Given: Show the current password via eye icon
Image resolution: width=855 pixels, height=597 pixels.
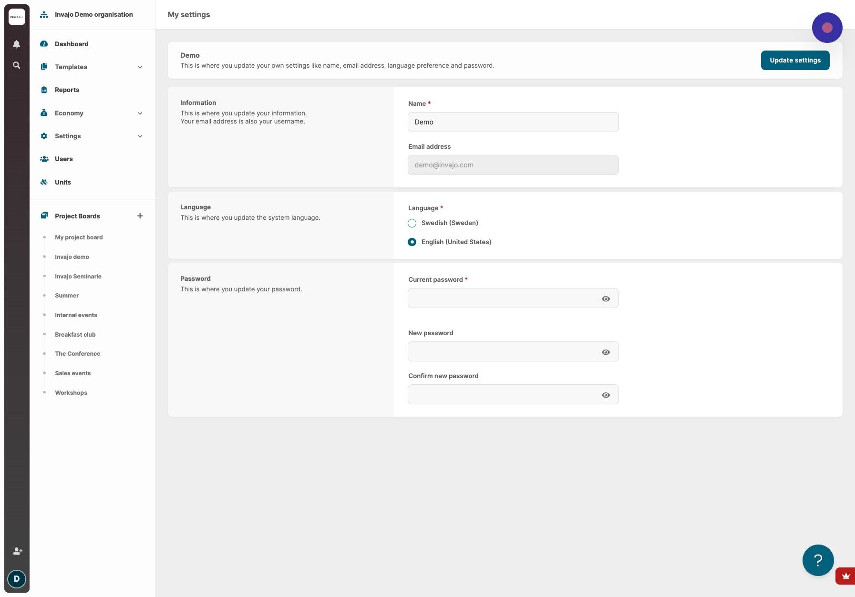Looking at the screenshot, I should pyautogui.click(x=606, y=299).
